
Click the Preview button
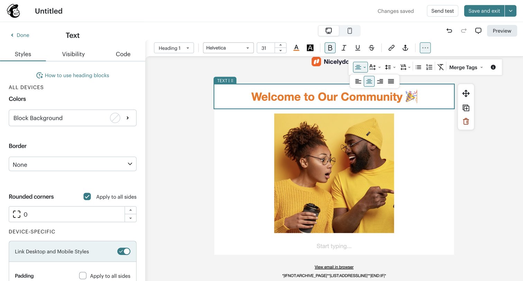click(x=502, y=31)
